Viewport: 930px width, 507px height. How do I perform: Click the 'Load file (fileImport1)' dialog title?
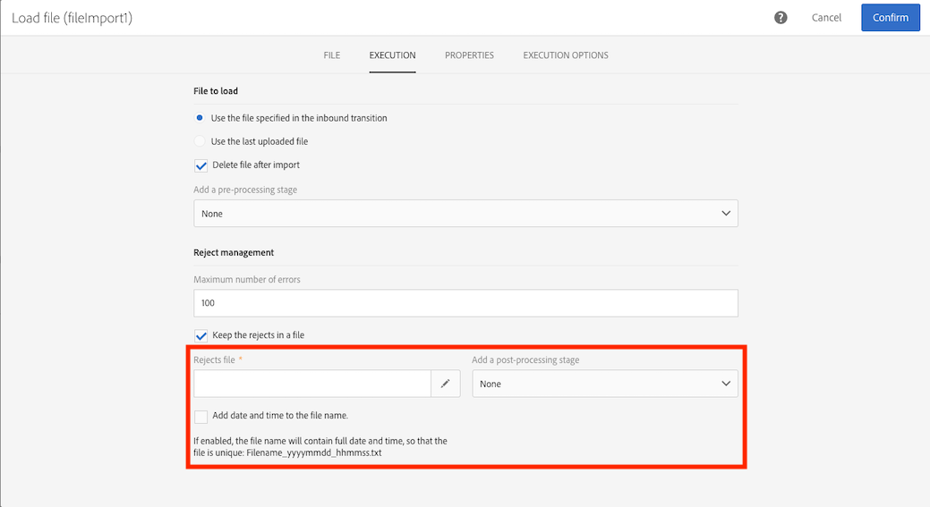(x=72, y=18)
